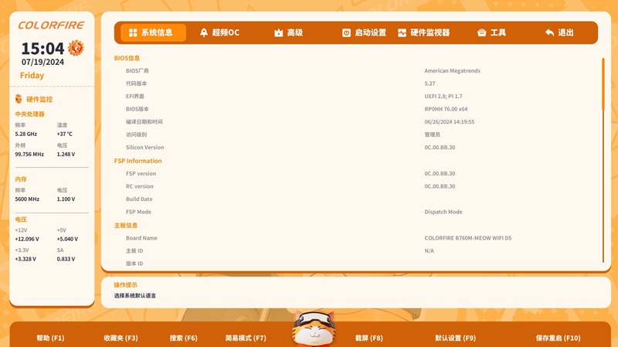Click the icon beside 启动设置

346,33
